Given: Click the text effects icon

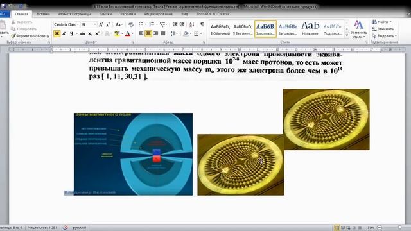Looking at the screenshot, I should point(107,33).
